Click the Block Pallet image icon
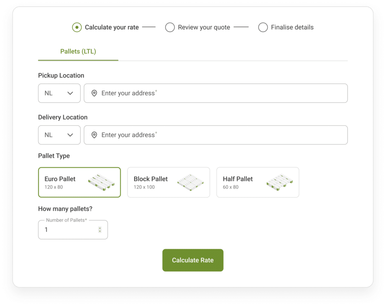386x306 pixels. (190, 182)
